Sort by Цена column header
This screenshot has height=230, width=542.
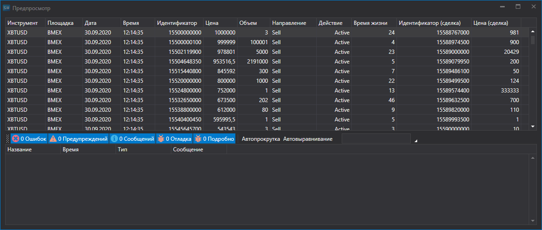pyautogui.click(x=221, y=23)
